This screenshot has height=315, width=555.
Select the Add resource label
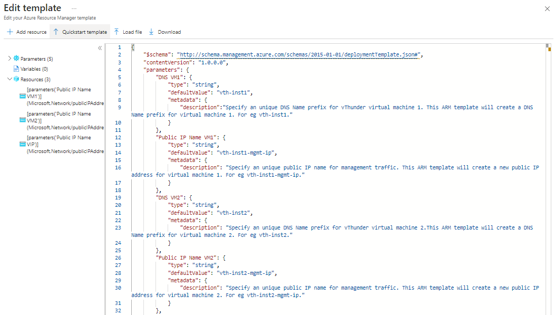32,32
